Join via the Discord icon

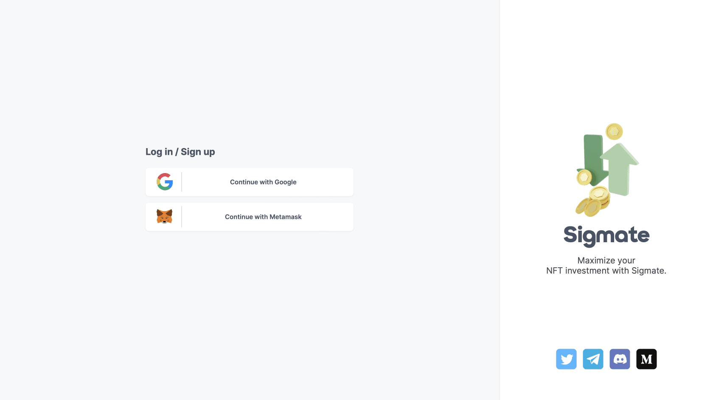[x=620, y=359]
